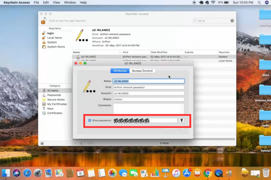Open the Help menu
The width and height of the screenshot is (271, 180).
(x=83, y=2)
